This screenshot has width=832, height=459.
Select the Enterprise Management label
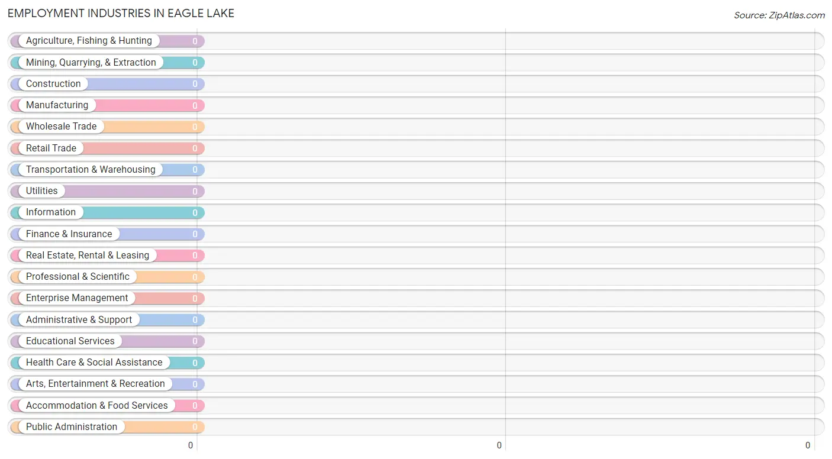77,298
